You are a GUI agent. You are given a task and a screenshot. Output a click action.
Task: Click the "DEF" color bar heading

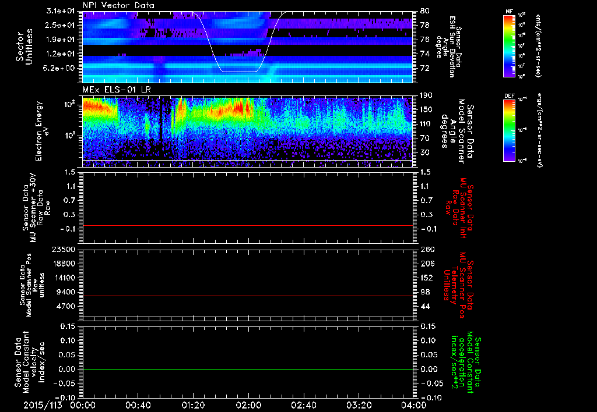point(510,96)
